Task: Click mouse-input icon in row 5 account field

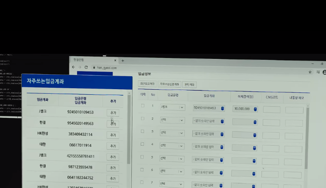Action: pyautogui.click(x=221, y=160)
